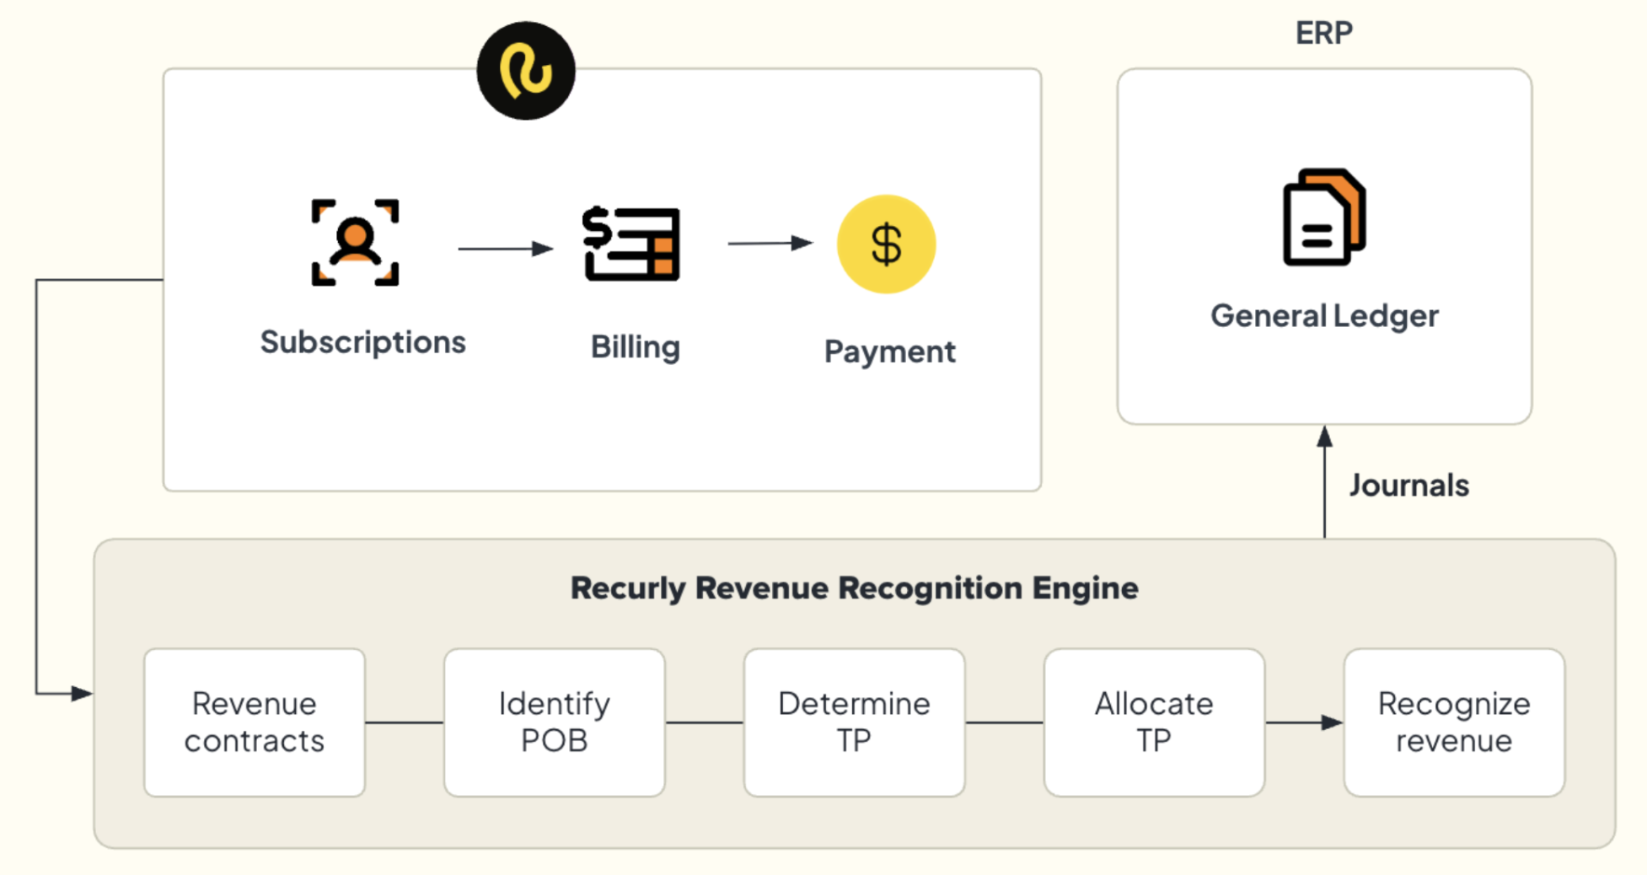1647x875 pixels.
Task: Click the Billing invoice icon
Action: coord(631,243)
